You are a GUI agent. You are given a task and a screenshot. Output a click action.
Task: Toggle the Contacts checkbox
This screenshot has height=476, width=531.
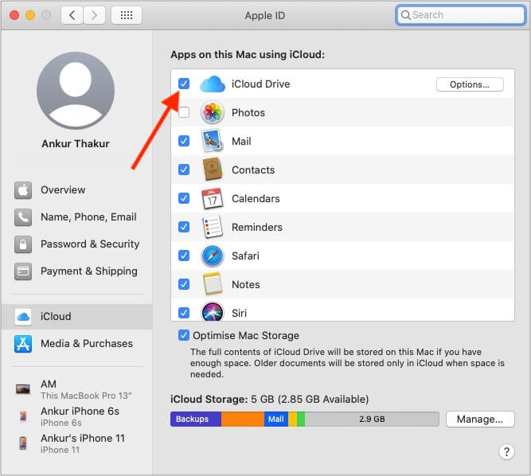pos(184,170)
